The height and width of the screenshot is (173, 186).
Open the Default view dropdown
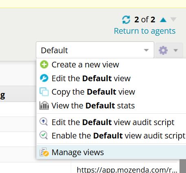tap(95, 50)
